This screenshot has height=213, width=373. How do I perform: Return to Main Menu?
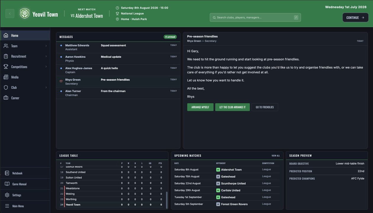[25, 206]
